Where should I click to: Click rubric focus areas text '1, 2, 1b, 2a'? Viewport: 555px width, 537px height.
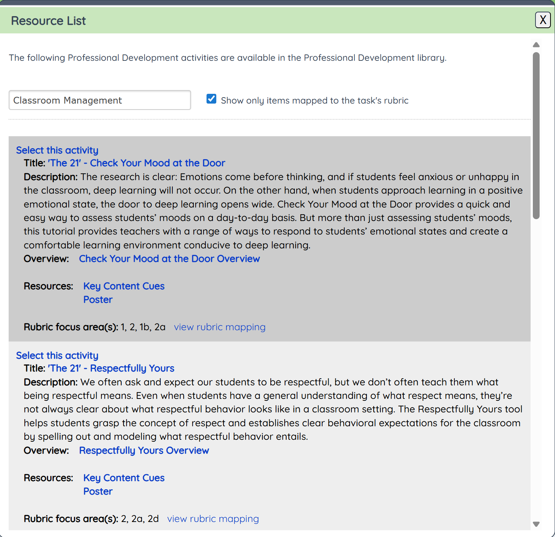pos(143,327)
